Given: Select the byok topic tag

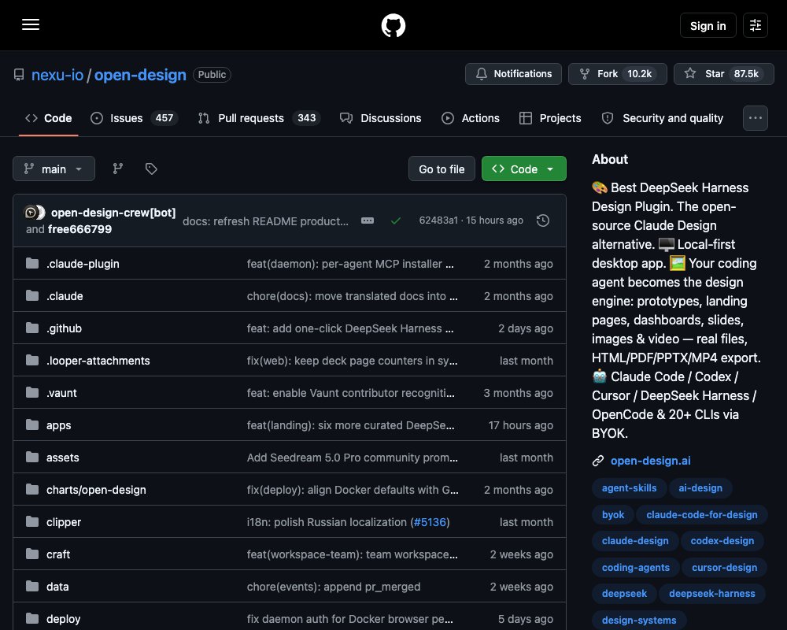Looking at the screenshot, I should click(613, 514).
